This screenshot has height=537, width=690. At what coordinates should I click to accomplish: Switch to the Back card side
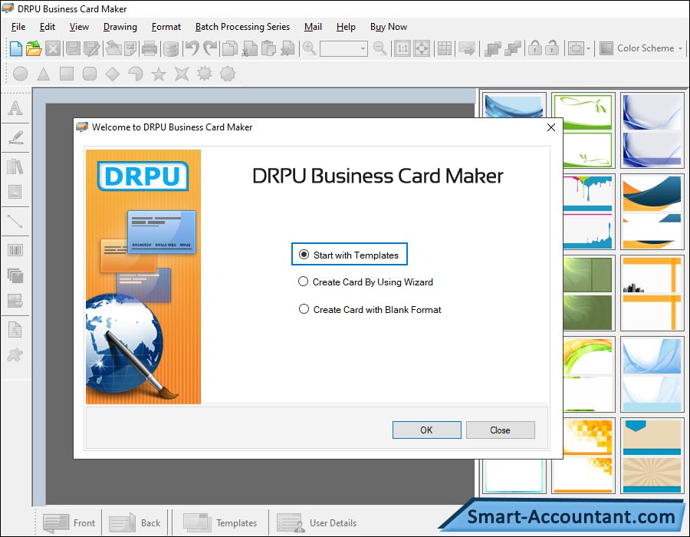(x=135, y=522)
